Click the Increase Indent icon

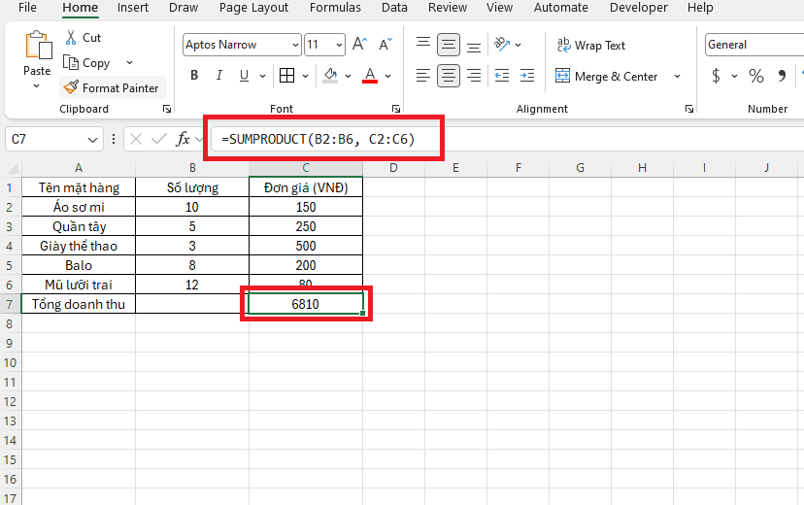coord(527,76)
